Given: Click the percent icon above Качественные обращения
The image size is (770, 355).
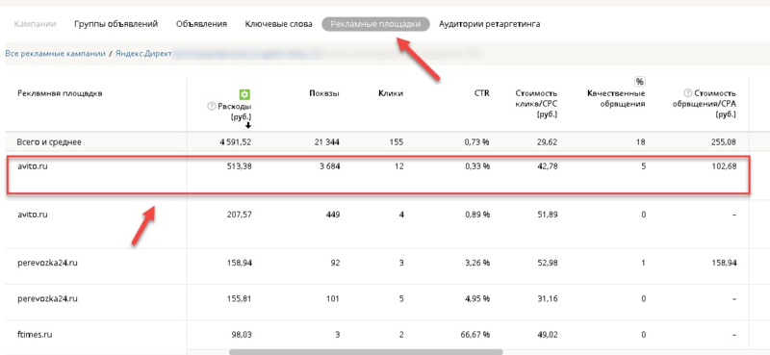Looking at the screenshot, I should point(639,82).
